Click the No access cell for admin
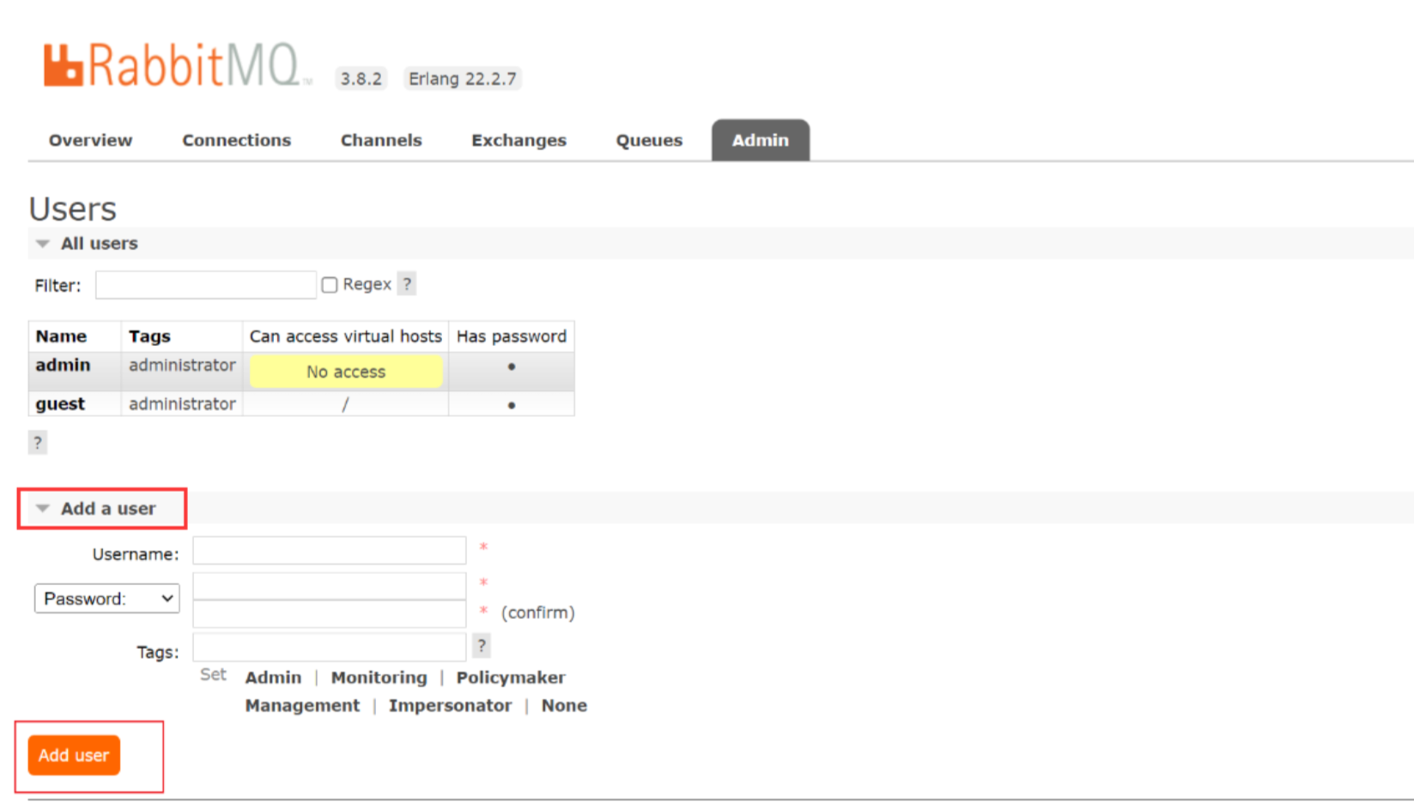This screenshot has width=1414, height=804. click(x=346, y=372)
